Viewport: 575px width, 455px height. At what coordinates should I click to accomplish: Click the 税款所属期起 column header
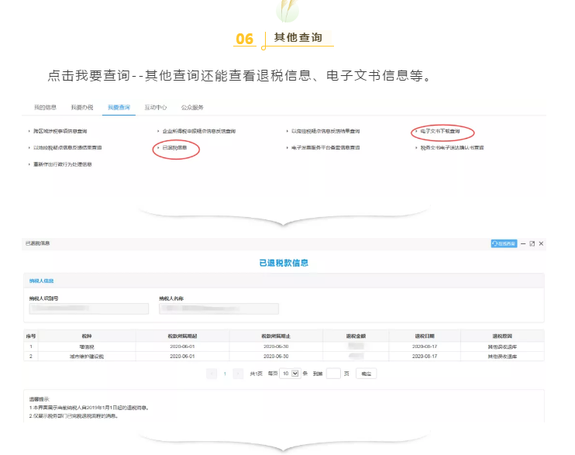coord(182,336)
